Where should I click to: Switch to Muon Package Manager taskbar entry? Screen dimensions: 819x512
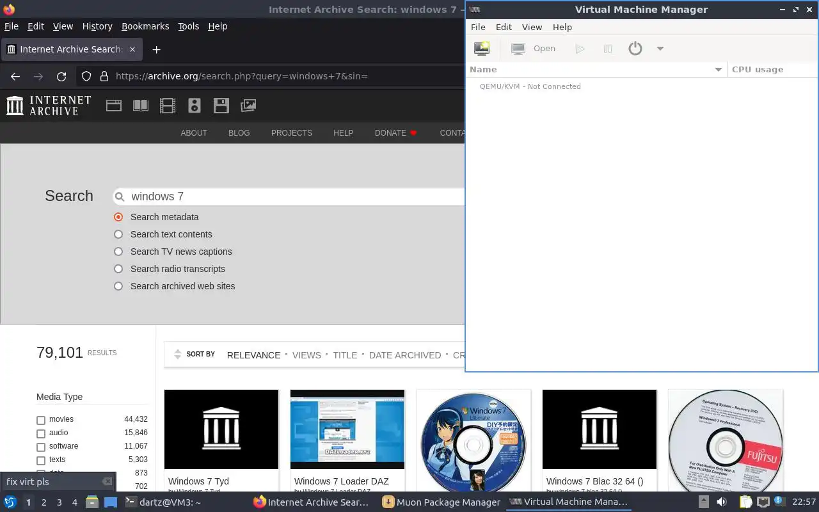tap(441, 502)
